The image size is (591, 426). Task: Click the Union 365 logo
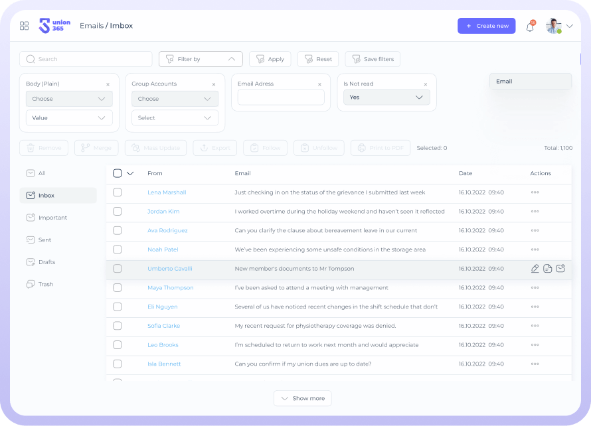click(x=54, y=26)
